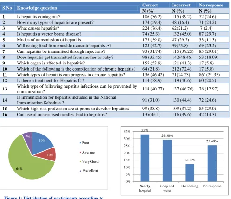Click the blue 19% pie slice
The height and width of the screenshot is (199, 231).
coord(40,142)
